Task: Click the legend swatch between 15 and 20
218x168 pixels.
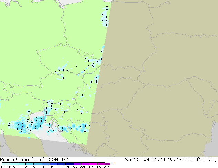Action: click(53, 164)
